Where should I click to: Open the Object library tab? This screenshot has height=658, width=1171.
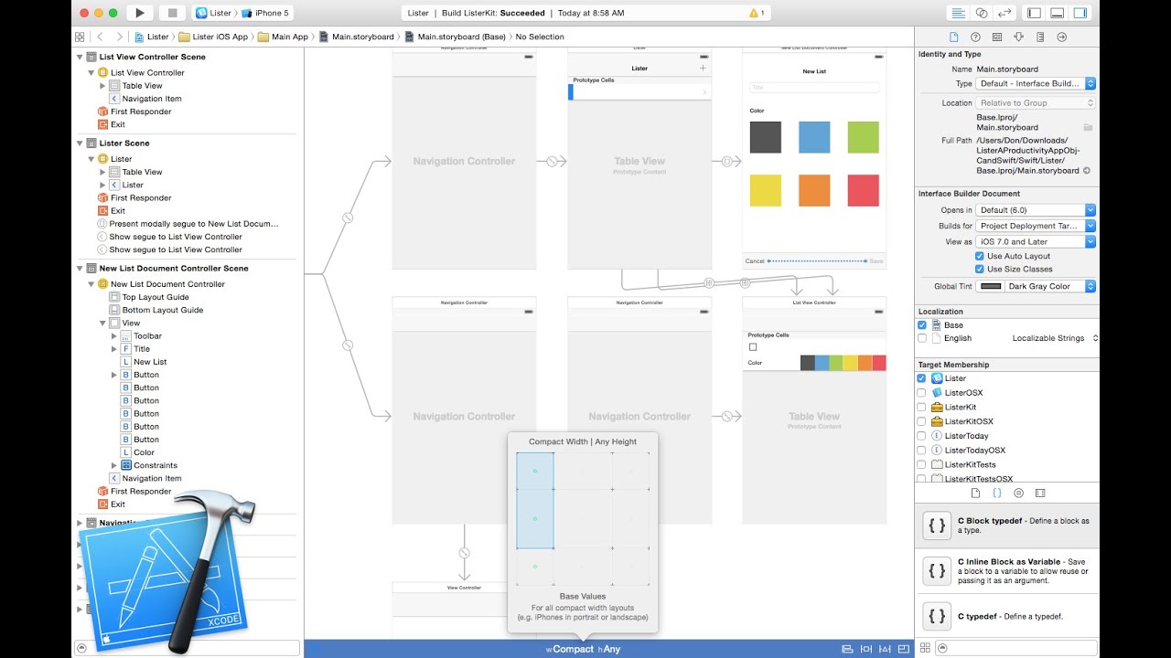click(x=1018, y=493)
